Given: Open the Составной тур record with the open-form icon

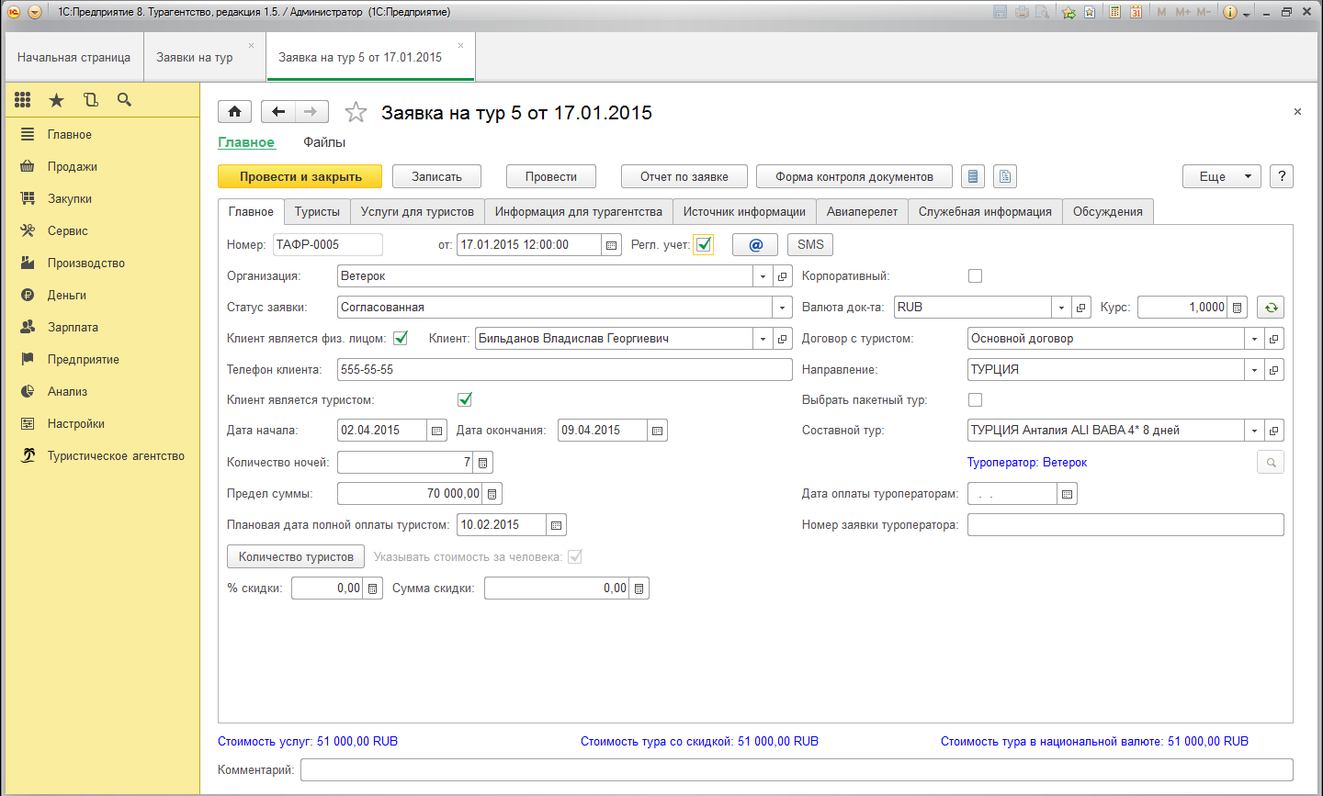Looking at the screenshot, I should tap(1274, 431).
